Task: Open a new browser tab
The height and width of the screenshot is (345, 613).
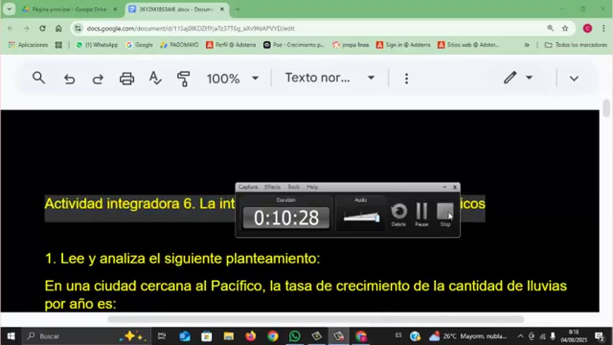Action: tap(238, 9)
